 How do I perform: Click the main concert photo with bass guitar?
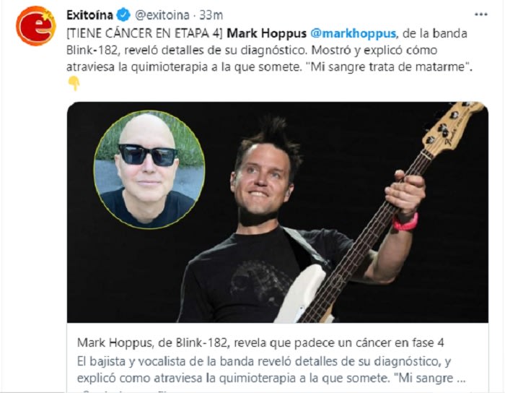[x=278, y=212]
